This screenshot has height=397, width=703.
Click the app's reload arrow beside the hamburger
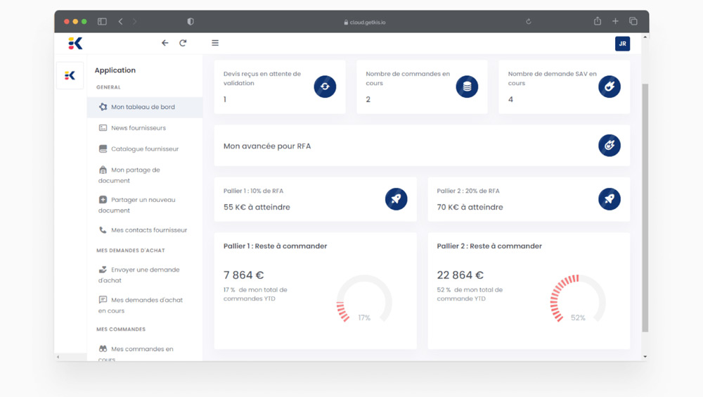[x=183, y=43]
